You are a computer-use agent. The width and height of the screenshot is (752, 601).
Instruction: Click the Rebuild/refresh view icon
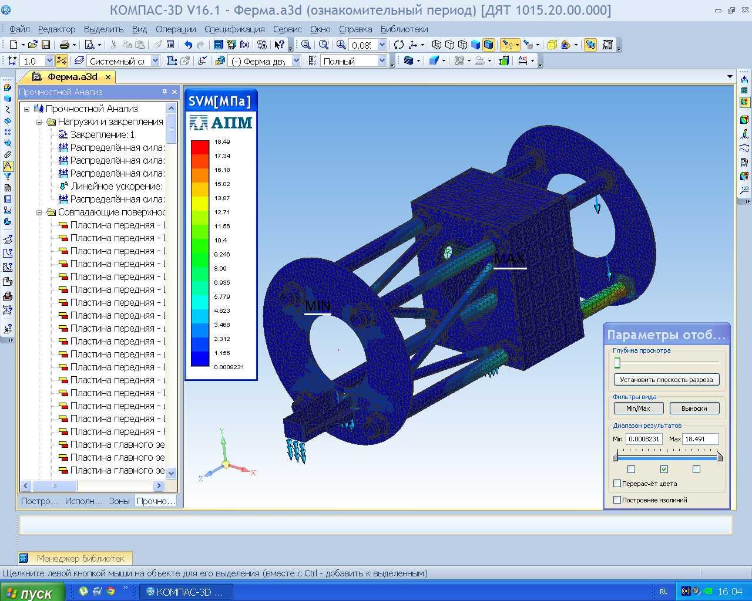(399, 45)
